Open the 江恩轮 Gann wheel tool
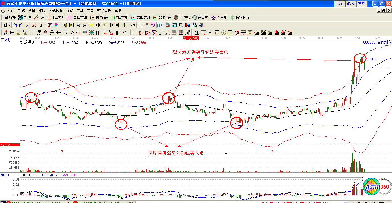The image size is (392, 203). (181, 18)
